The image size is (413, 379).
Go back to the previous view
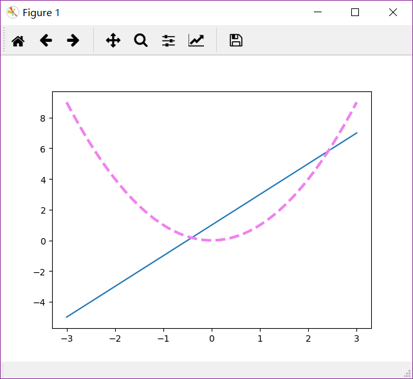click(46, 41)
